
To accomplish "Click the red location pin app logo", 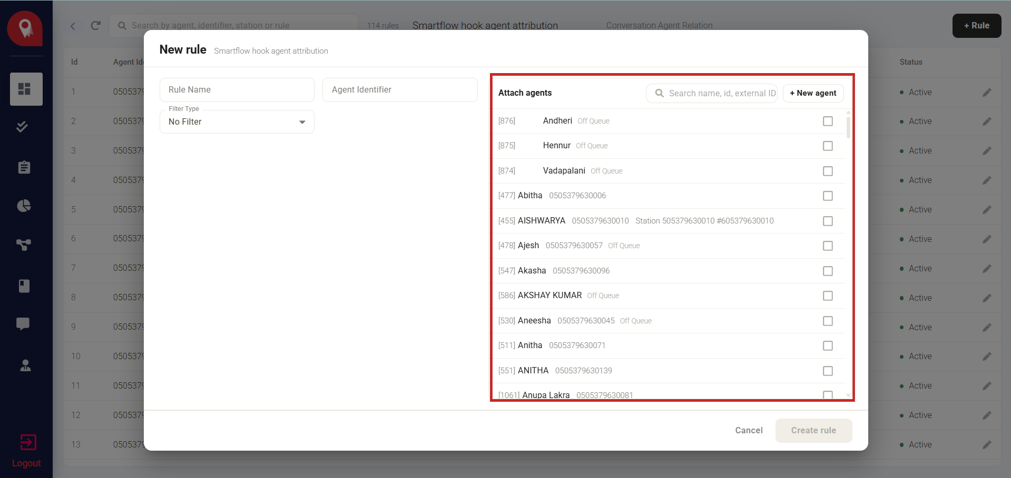I will pos(25,28).
